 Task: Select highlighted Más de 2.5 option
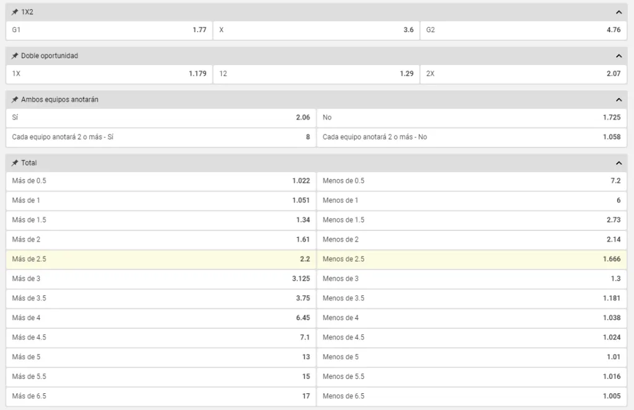[x=161, y=259]
